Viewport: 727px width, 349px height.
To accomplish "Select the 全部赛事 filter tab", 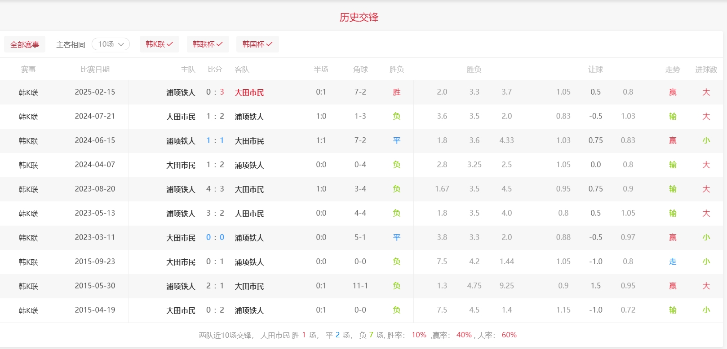I will 25,44.
